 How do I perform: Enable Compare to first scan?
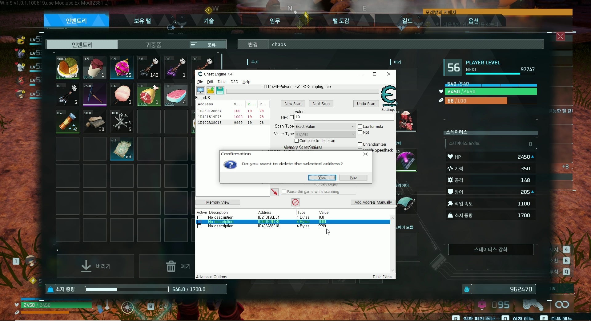[x=297, y=141]
